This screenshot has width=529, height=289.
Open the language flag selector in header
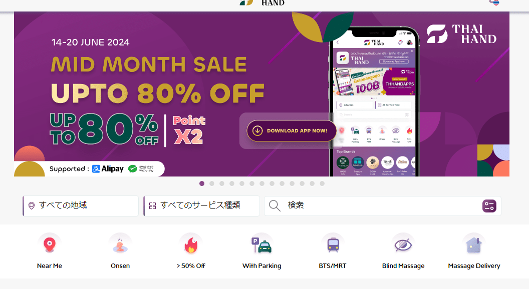[x=494, y=2]
